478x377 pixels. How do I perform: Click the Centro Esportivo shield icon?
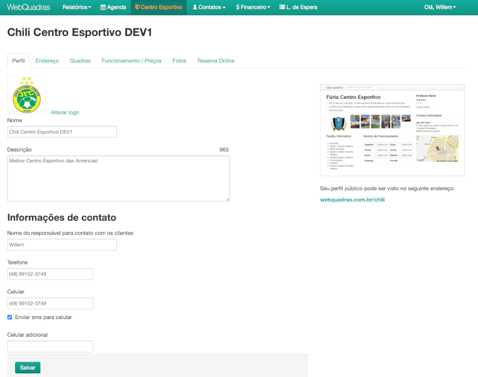tap(137, 8)
